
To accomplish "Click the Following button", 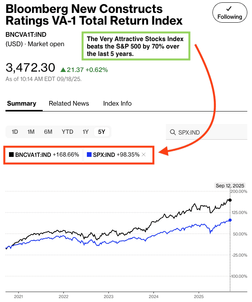I will (230, 13).
